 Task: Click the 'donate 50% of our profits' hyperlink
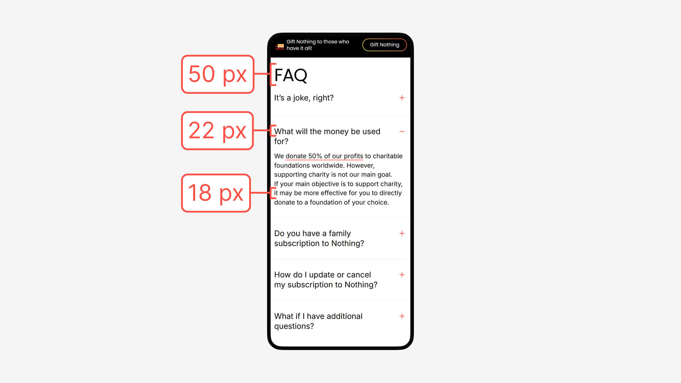coord(324,156)
